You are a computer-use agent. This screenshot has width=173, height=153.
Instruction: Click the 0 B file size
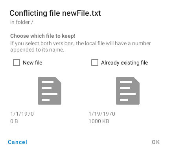point(14,121)
